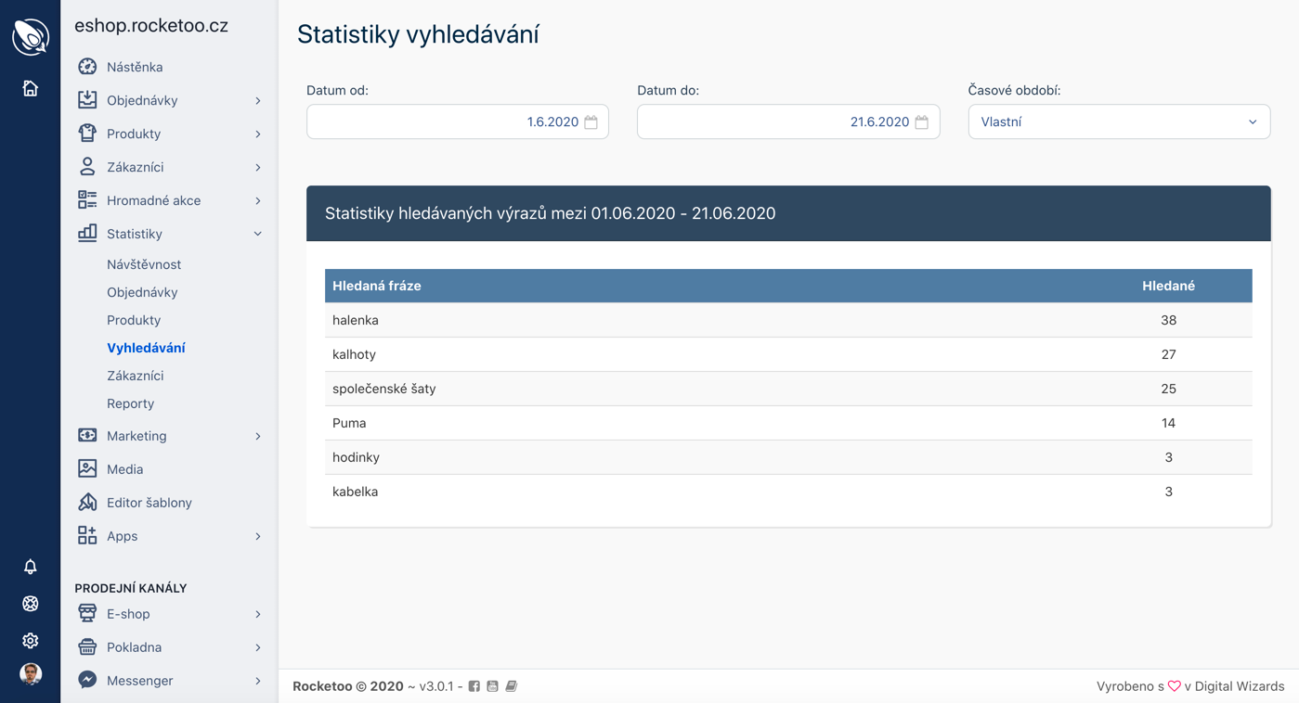The width and height of the screenshot is (1299, 703).
Task: Expand the E-shop channel chevron
Action: (258, 614)
